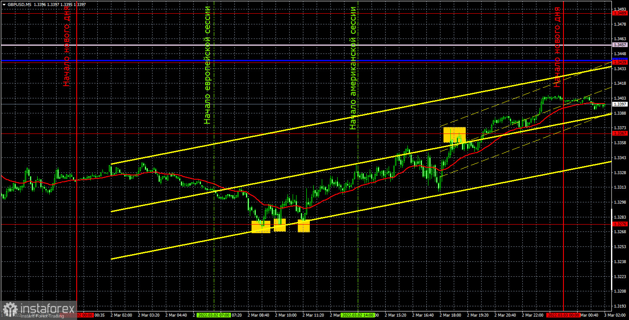Click the current price label 1.3397

620,104
